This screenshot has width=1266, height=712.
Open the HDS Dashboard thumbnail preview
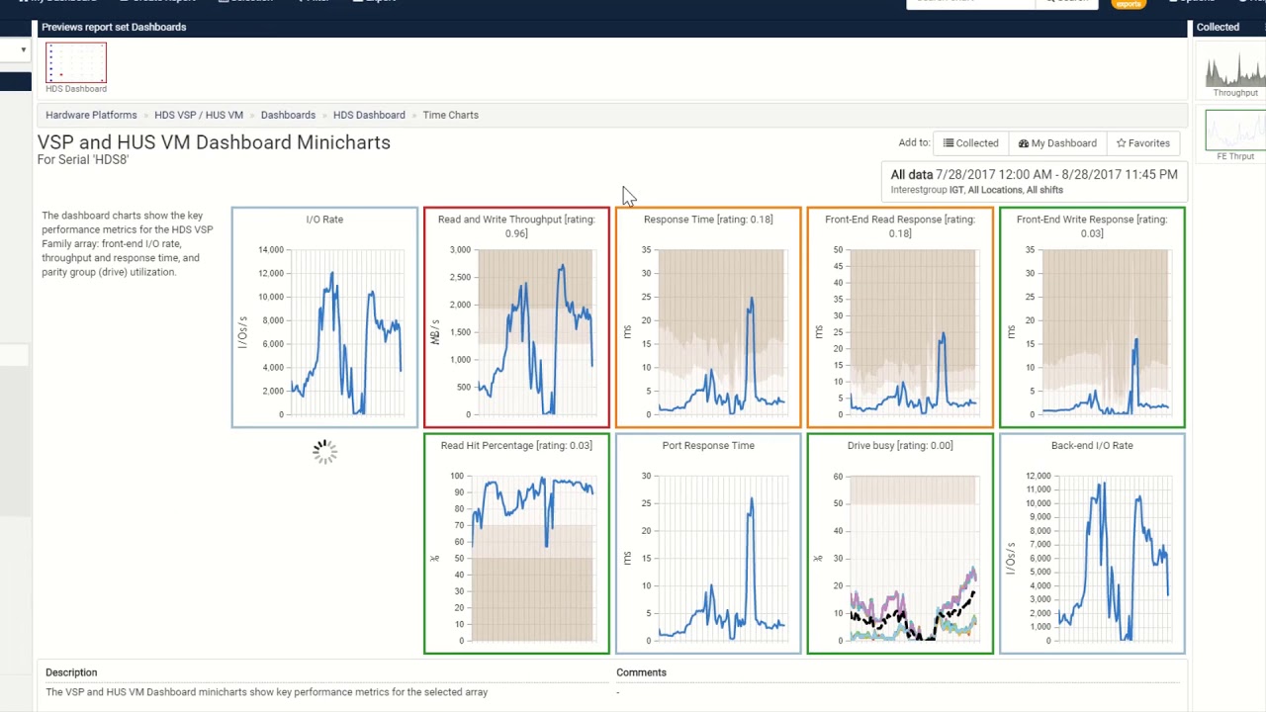click(76, 63)
